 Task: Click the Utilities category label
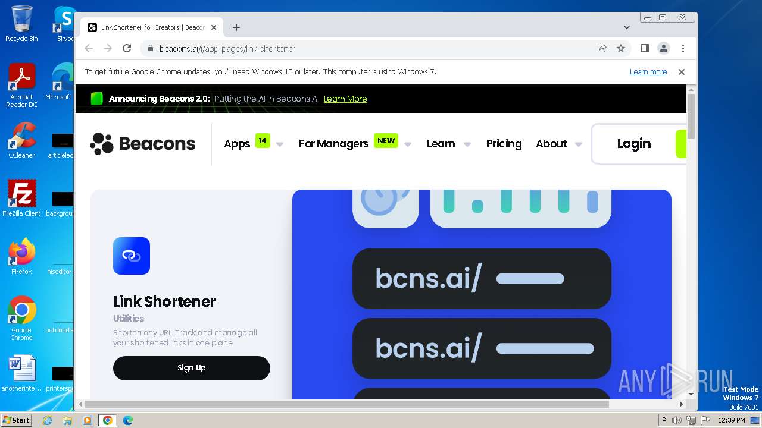coord(129,319)
